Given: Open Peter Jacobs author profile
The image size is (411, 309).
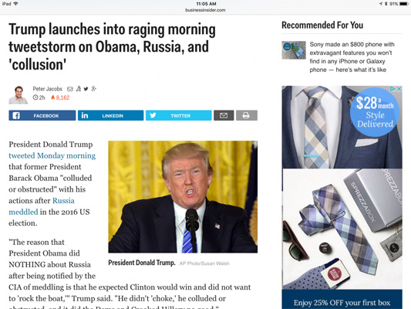Looking at the screenshot, I should [x=48, y=89].
